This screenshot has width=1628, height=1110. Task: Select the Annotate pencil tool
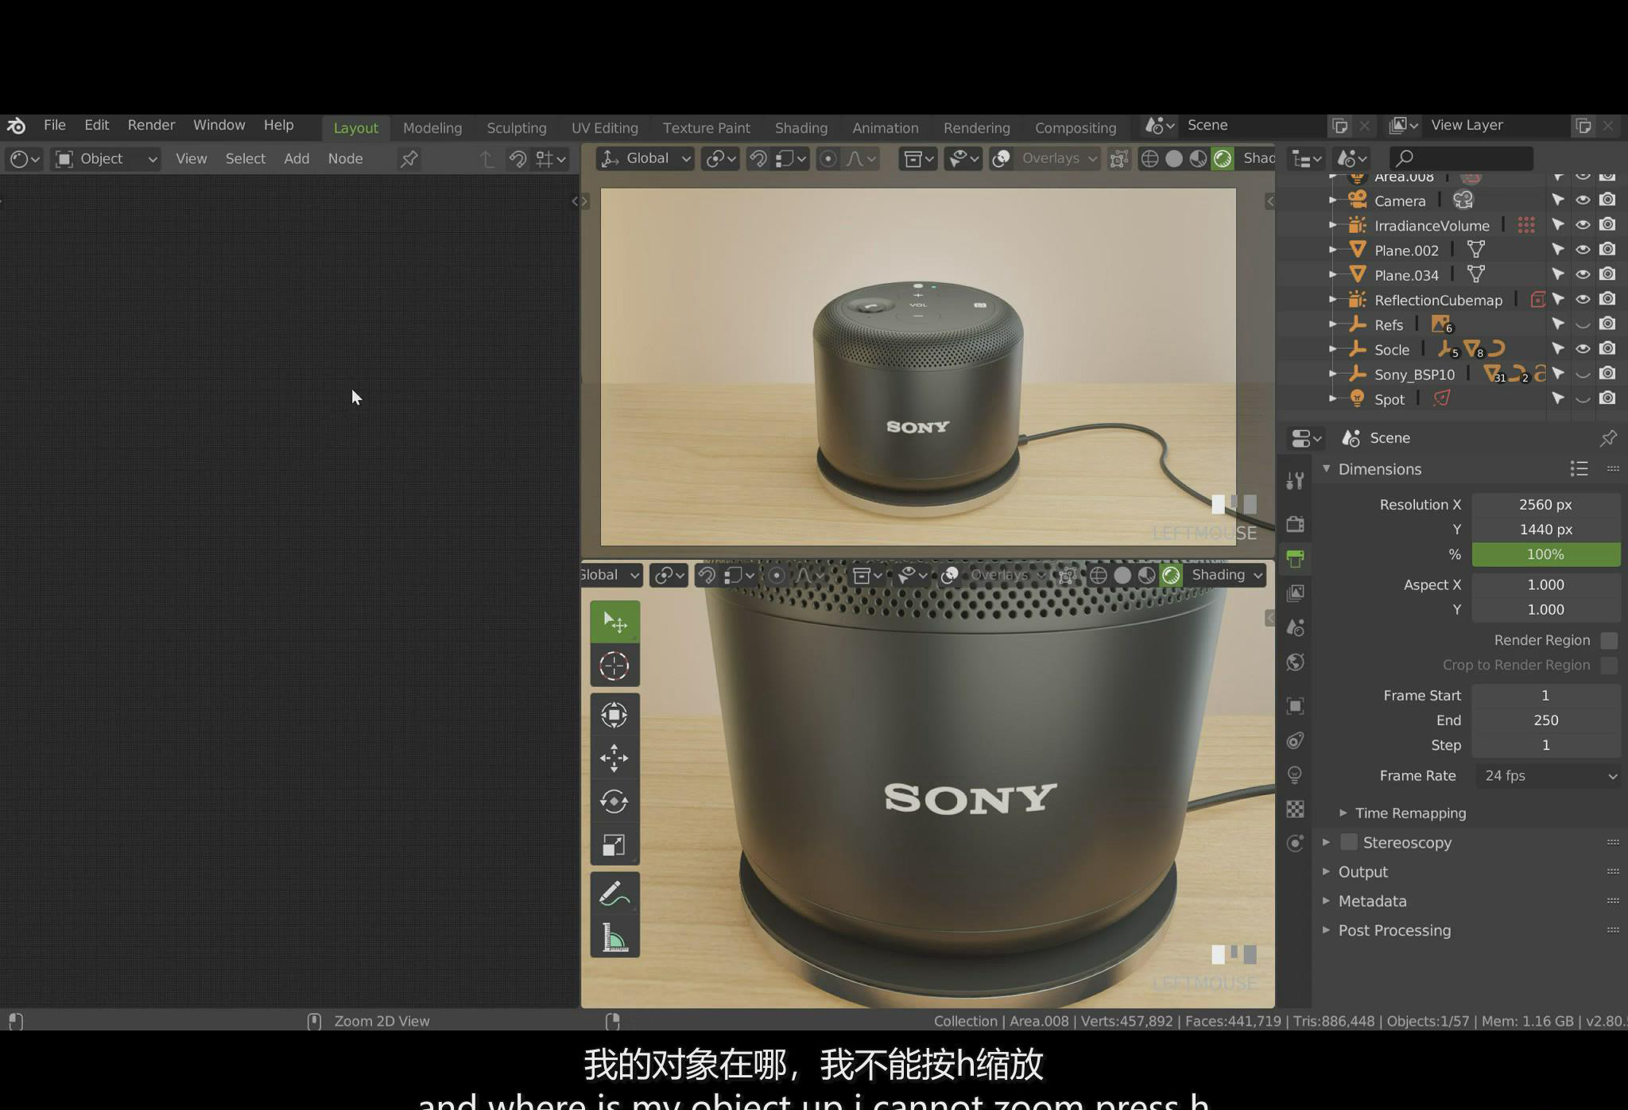614,894
